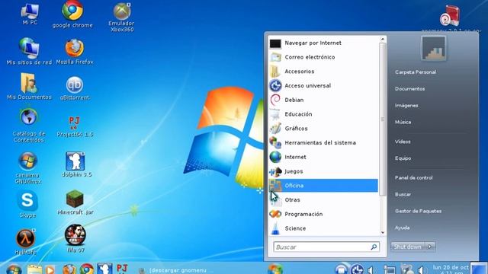Screen dimensions: 488x274
Task: Launch the fifa 07 desktop shortcut
Action: tap(75, 238)
